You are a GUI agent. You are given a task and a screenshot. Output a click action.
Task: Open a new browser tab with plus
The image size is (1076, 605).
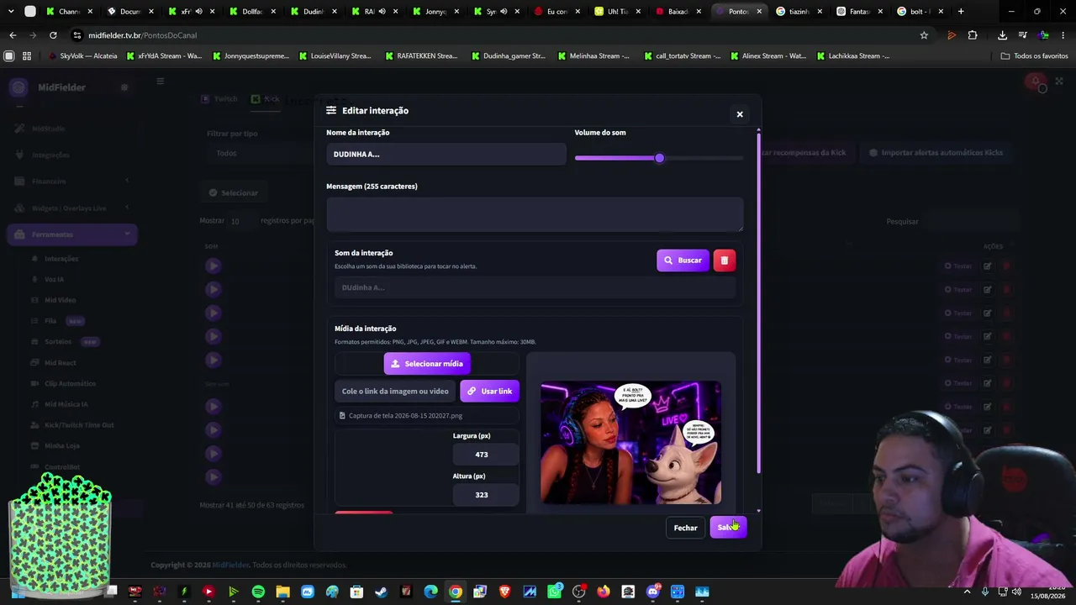pos(961,12)
